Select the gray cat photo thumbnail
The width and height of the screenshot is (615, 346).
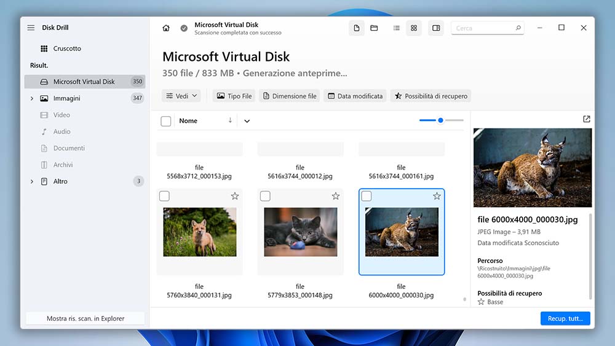301,232
